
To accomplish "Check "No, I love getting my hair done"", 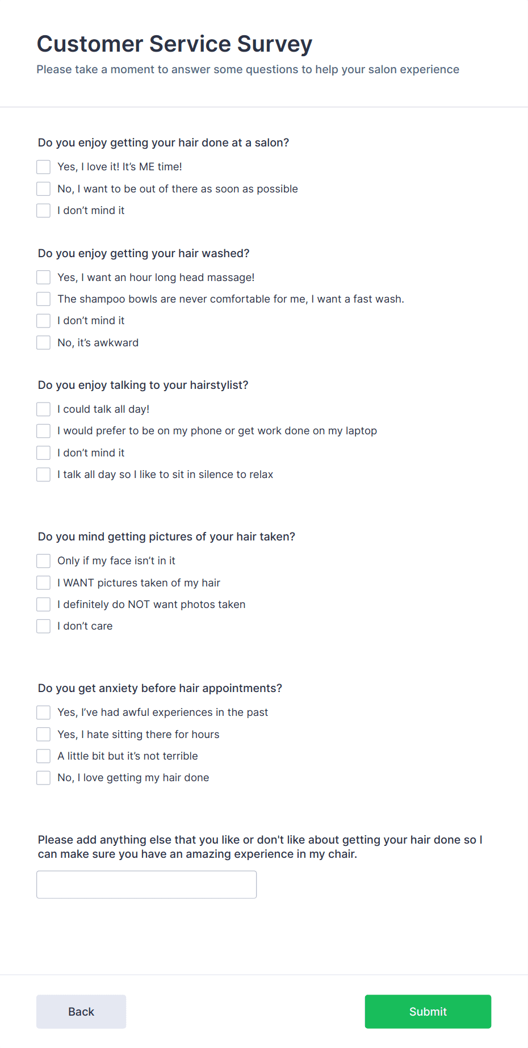I will 43,777.
